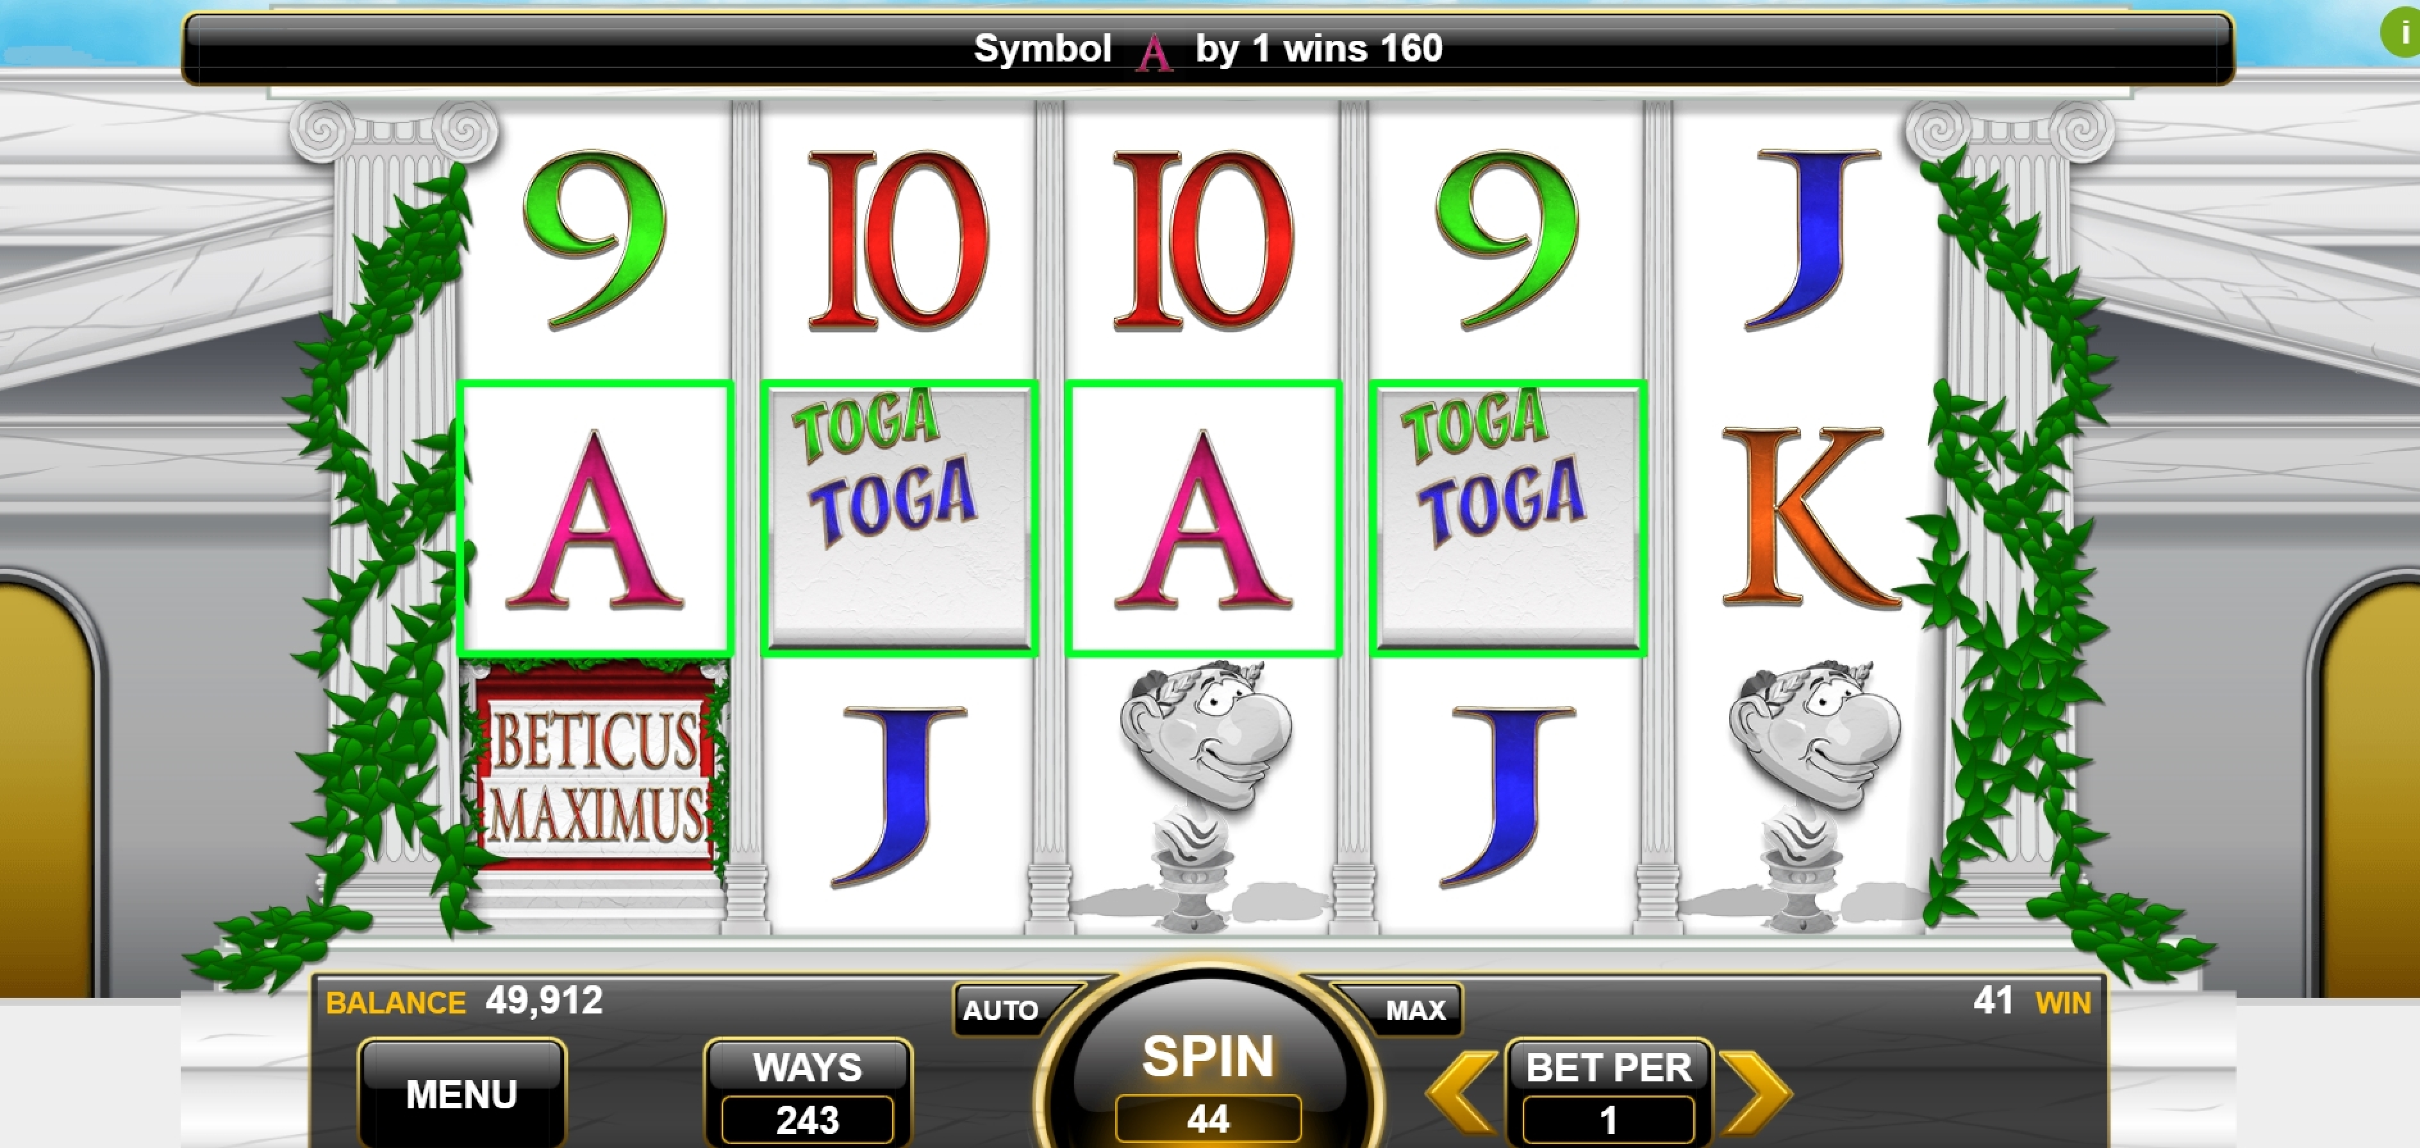
Task: Click the BET PER value box
Action: 1609,1120
